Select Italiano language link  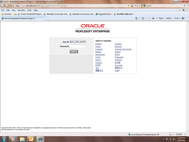[x=98, y=52]
